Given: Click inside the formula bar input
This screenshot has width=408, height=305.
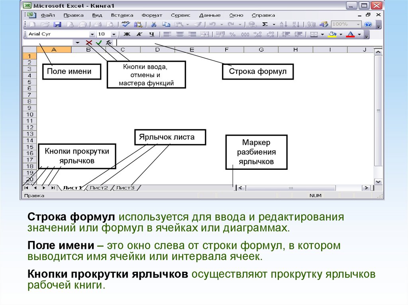Looking at the screenshot, I should click(x=247, y=43).
